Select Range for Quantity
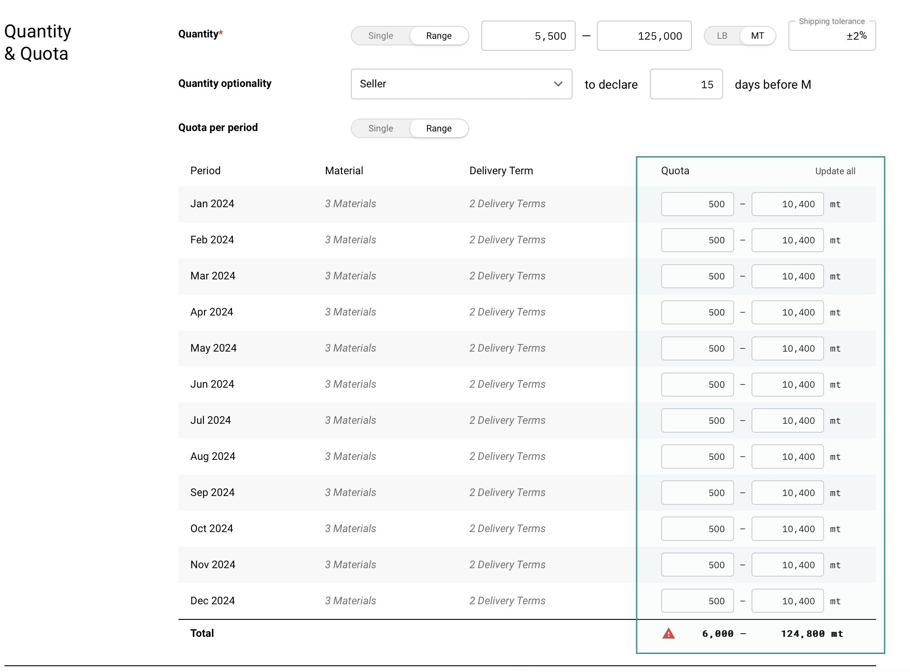This screenshot has width=910, height=672. pos(439,36)
